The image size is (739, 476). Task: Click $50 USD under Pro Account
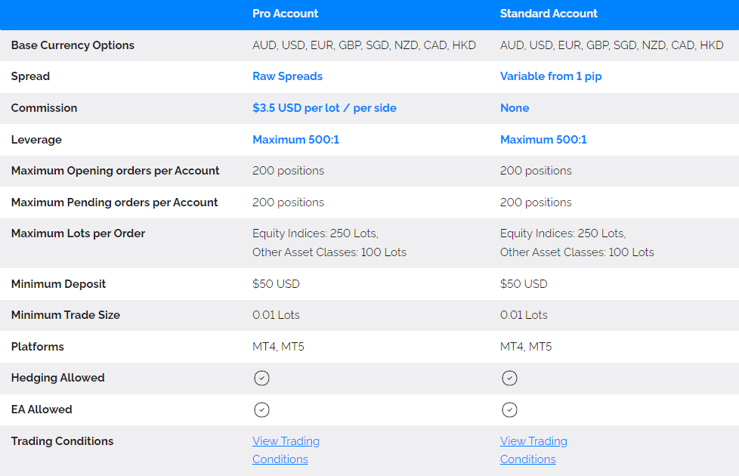click(277, 284)
